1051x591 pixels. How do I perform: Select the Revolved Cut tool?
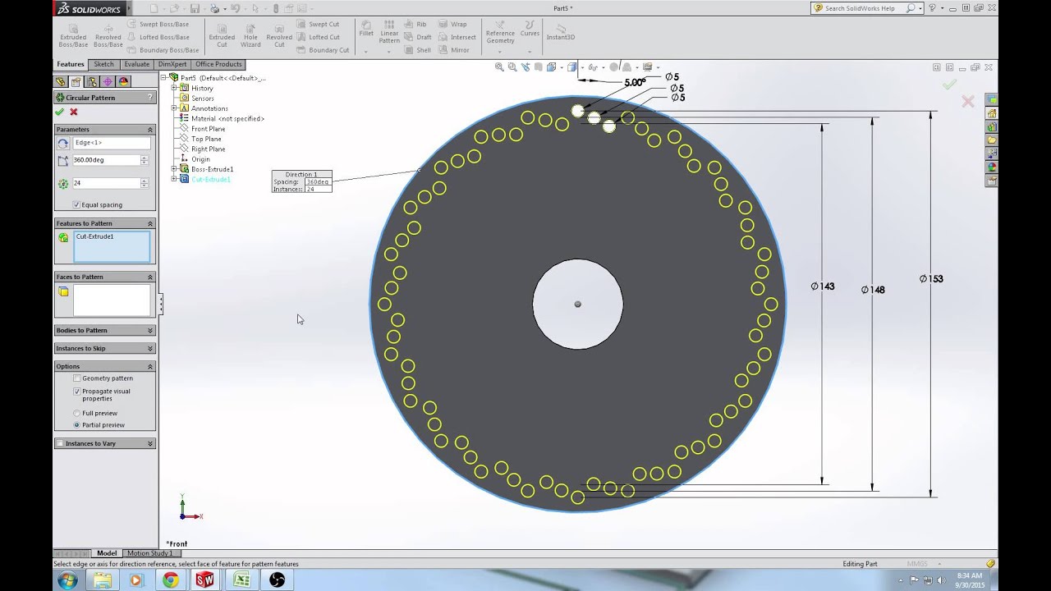point(279,35)
